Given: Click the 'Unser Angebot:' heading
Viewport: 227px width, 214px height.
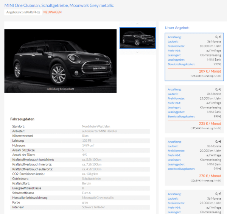Looking at the screenshot, I should 177,28.
